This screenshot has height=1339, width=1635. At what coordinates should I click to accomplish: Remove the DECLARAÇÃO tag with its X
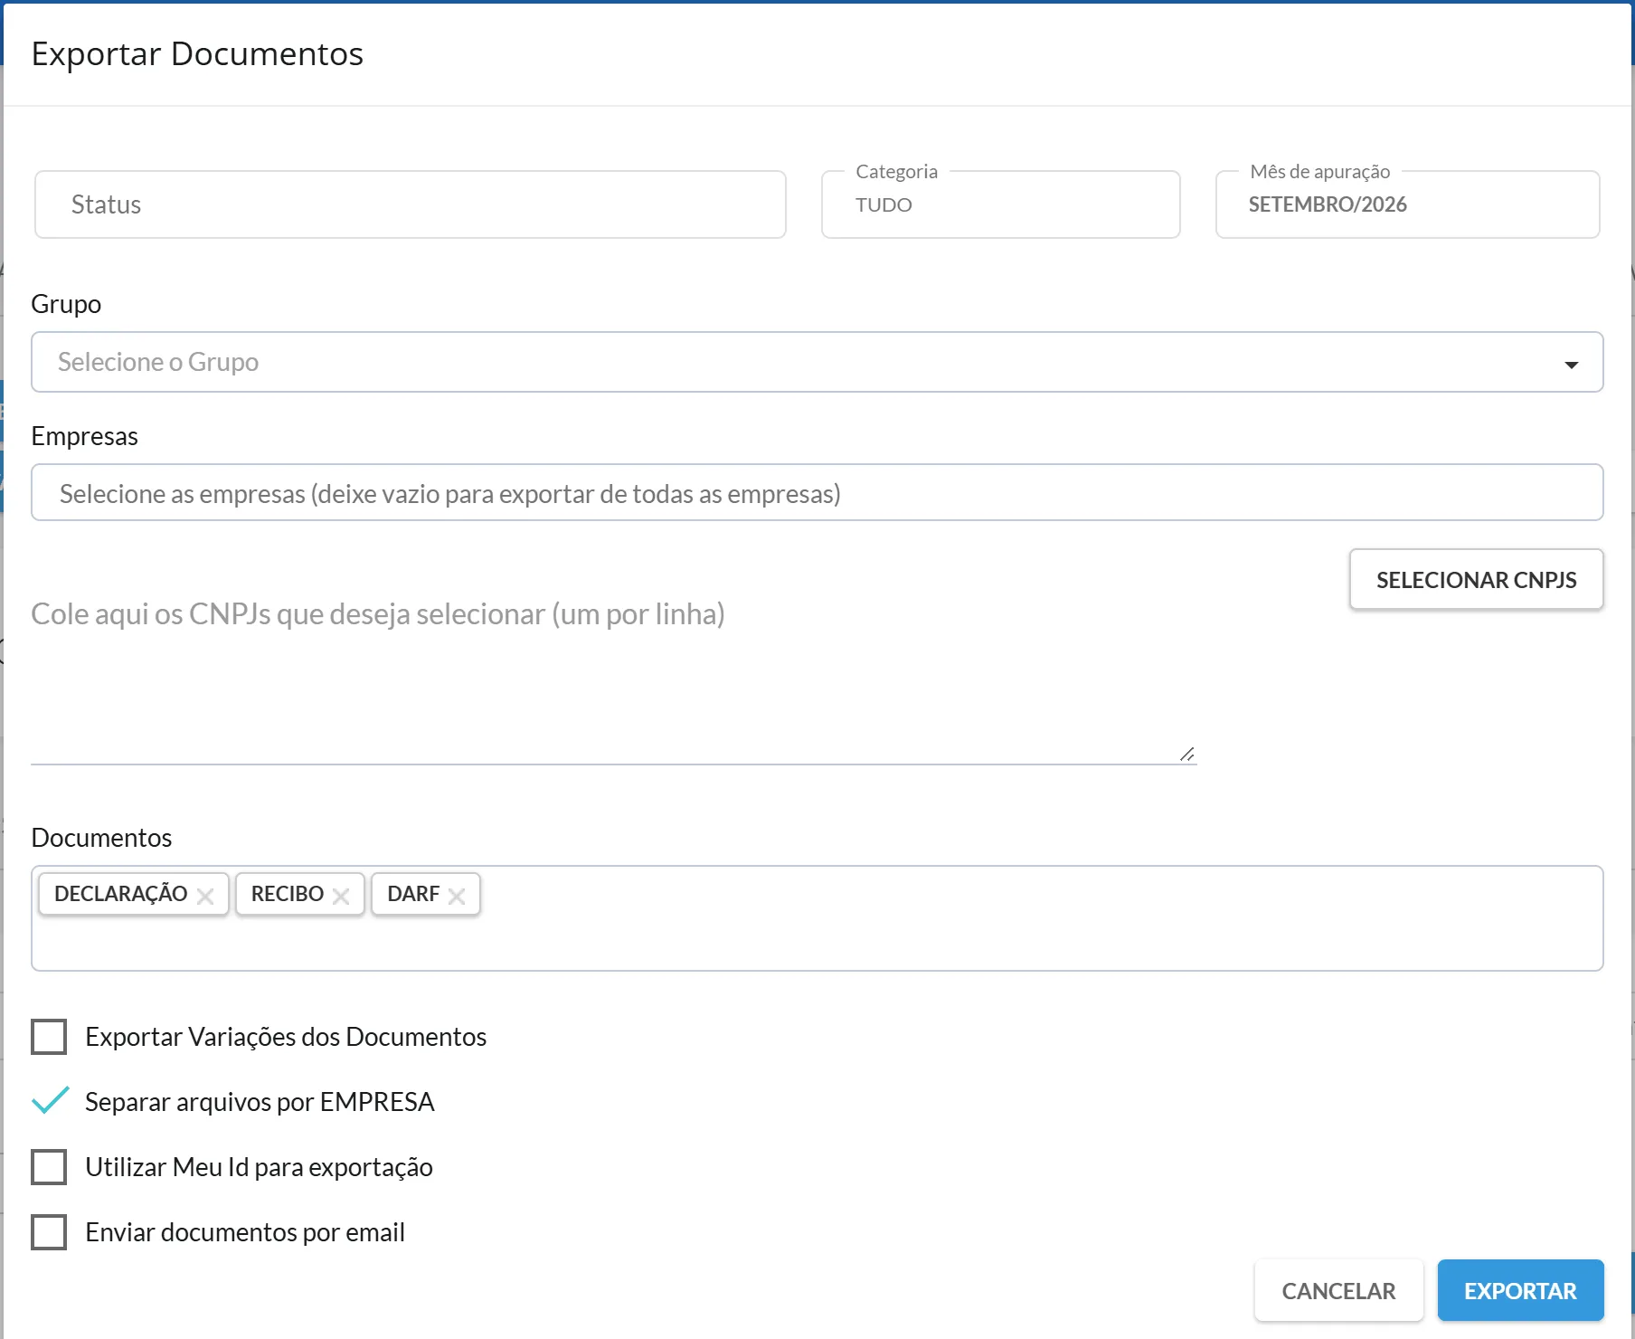pyautogui.click(x=205, y=896)
